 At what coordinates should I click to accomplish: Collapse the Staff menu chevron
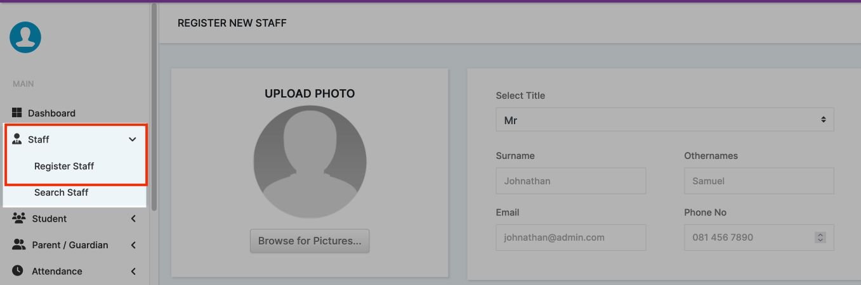[x=133, y=139]
